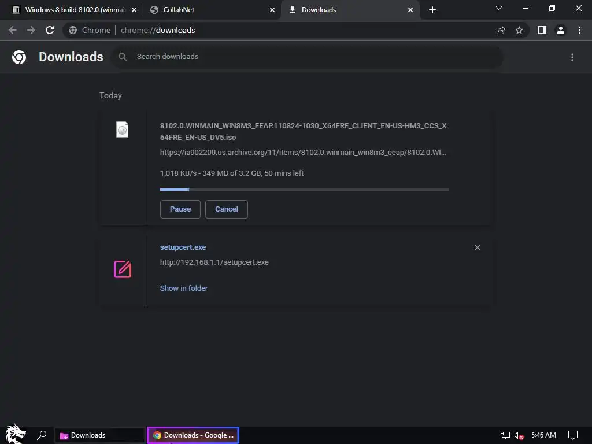The width and height of the screenshot is (592, 444).
Task: Open the dragon Start menu icon
Action: (16, 434)
